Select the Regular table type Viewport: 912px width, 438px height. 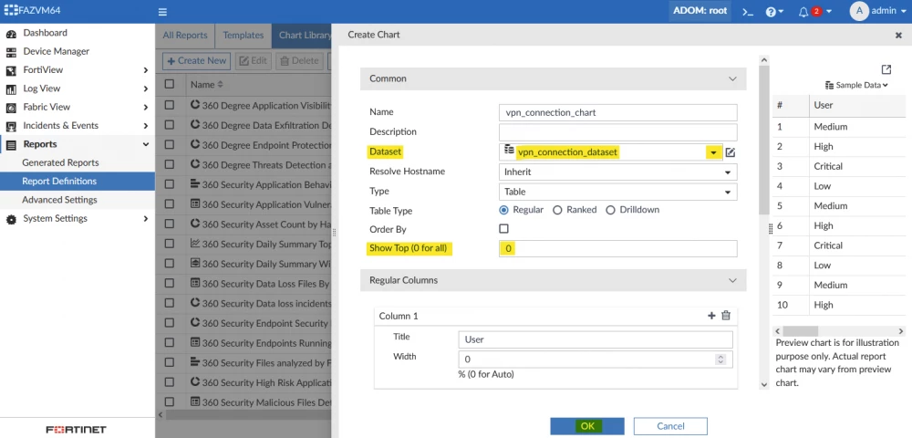503,210
